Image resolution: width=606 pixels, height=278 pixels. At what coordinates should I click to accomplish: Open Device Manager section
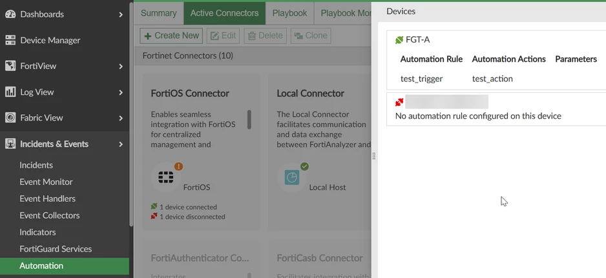tap(50, 40)
